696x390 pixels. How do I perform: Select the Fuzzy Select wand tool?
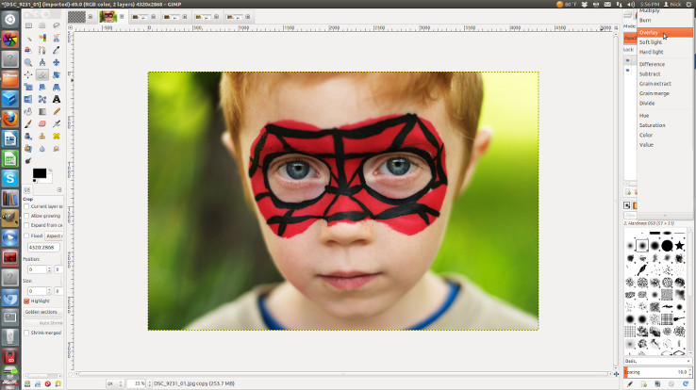[28, 38]
